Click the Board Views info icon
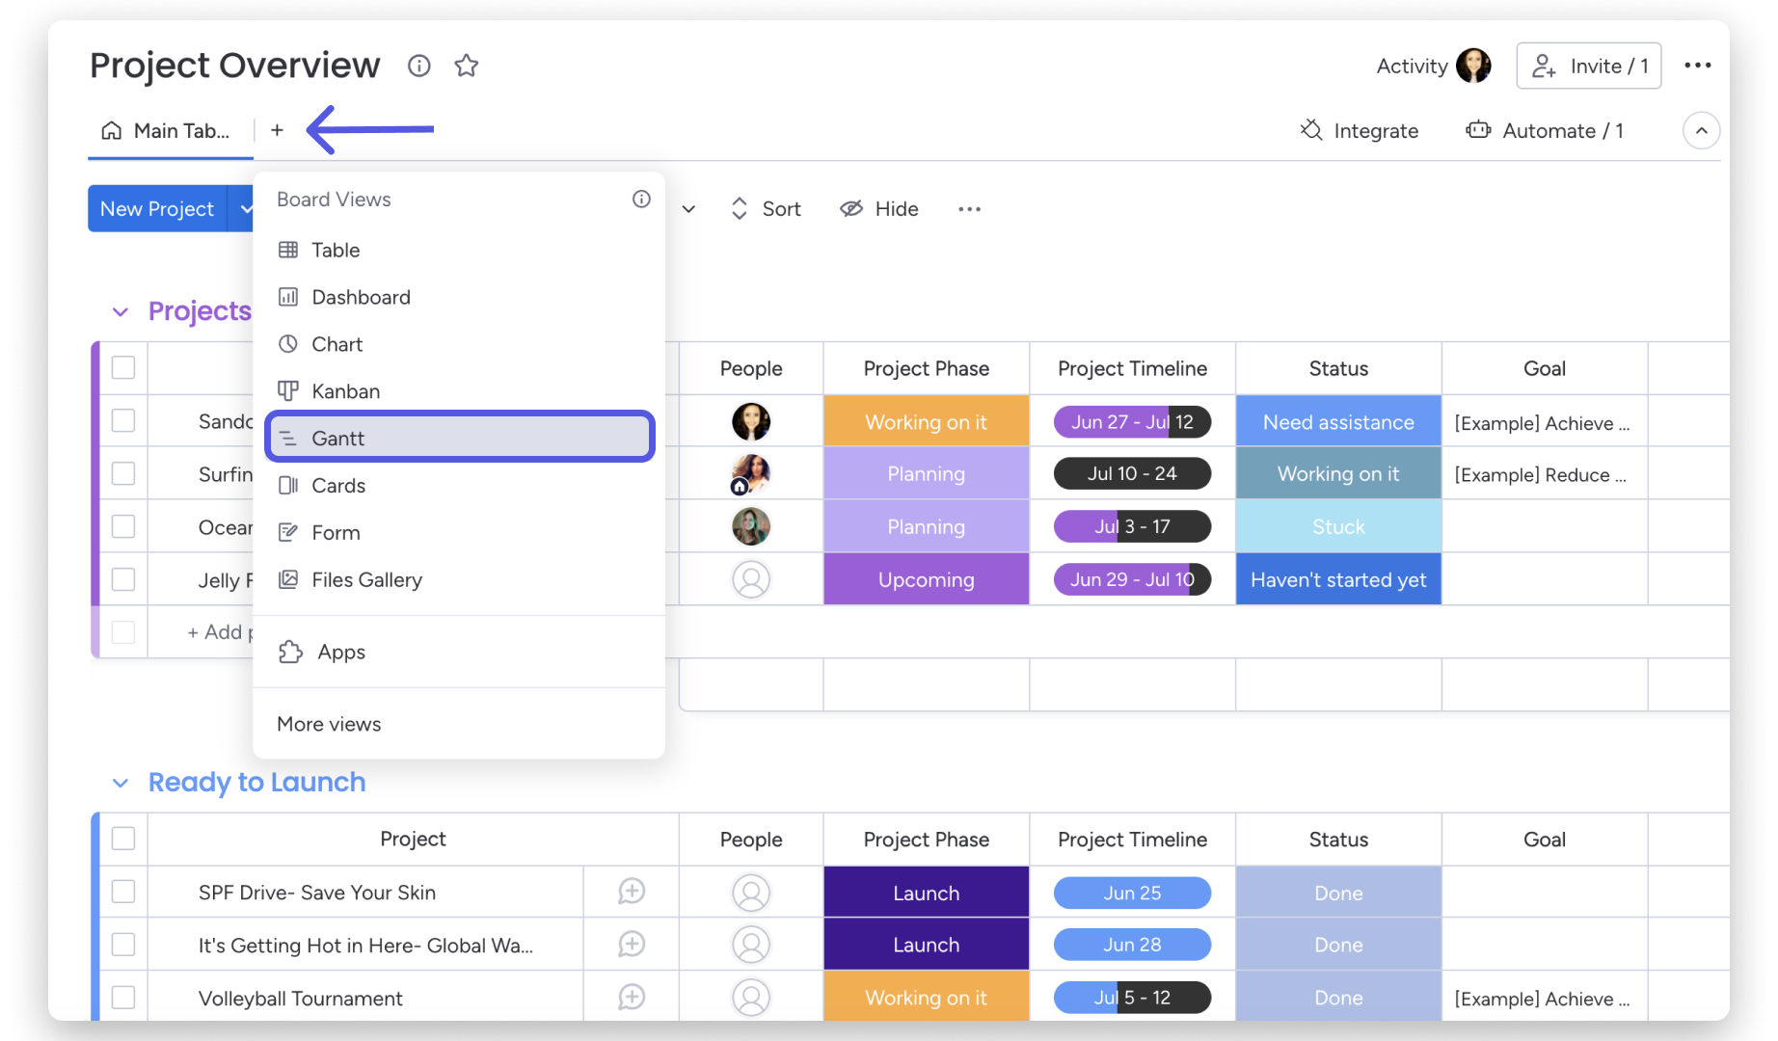This screenshot has height=1041, width=1778. click(x=641, y=200)
